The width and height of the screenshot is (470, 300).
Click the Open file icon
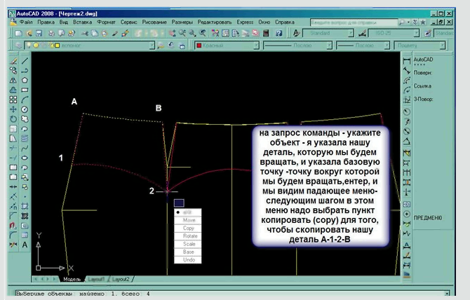click(x=29, y=33)
